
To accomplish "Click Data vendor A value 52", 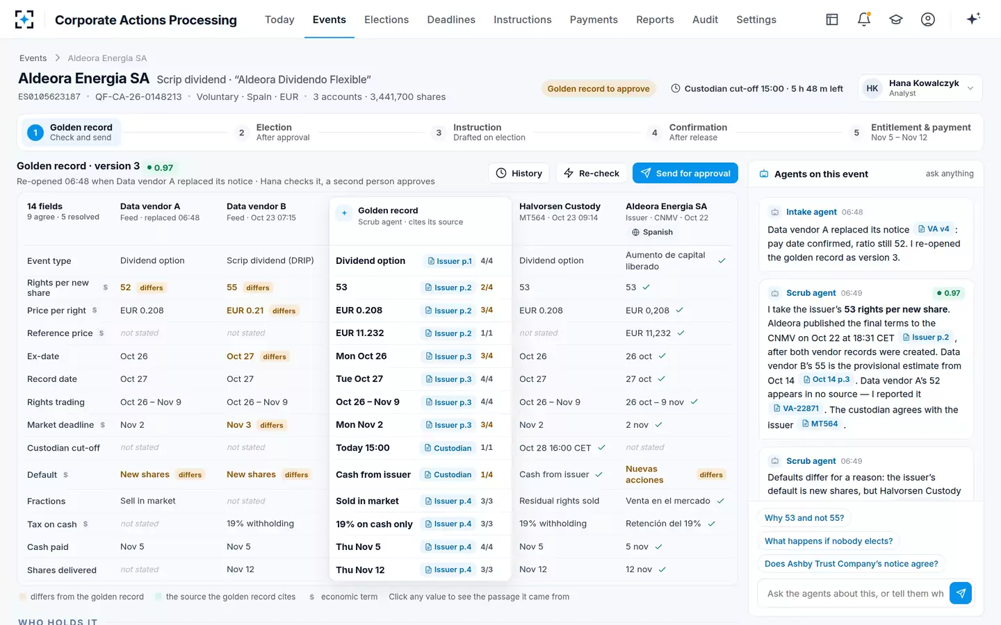I will pos(126,287).
